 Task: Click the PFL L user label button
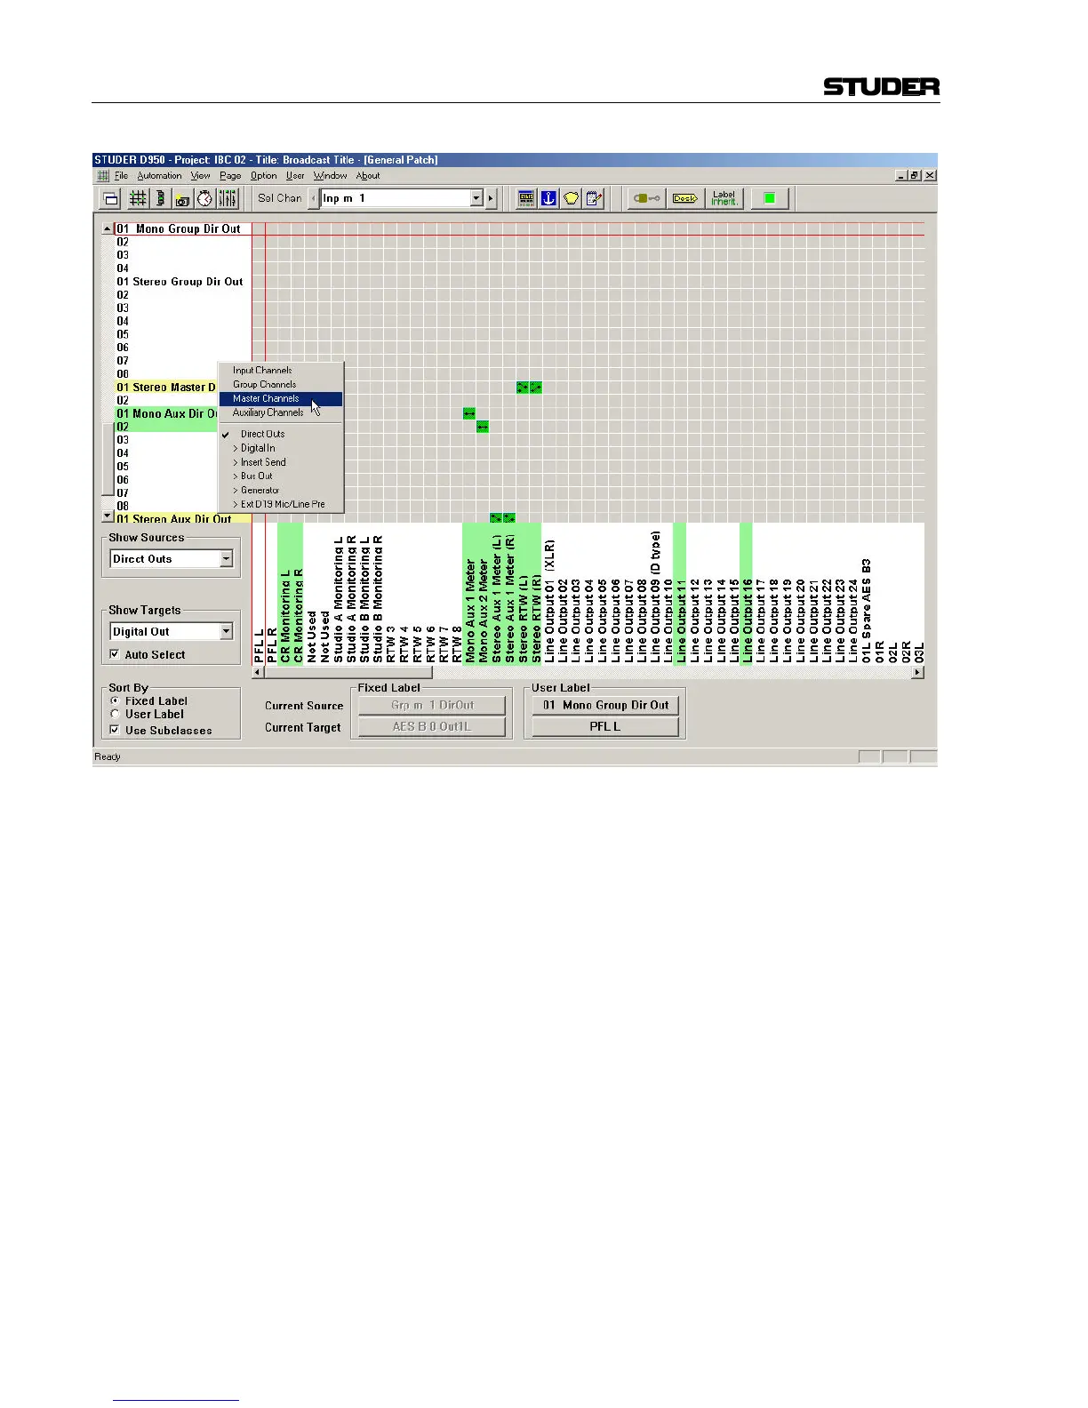tap(605, 727)
